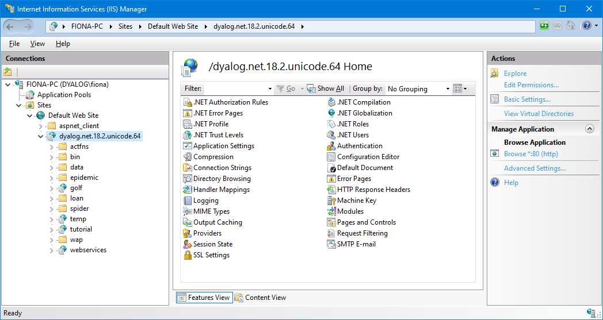Open Request Filtering feature

click(x=358, y=233)
